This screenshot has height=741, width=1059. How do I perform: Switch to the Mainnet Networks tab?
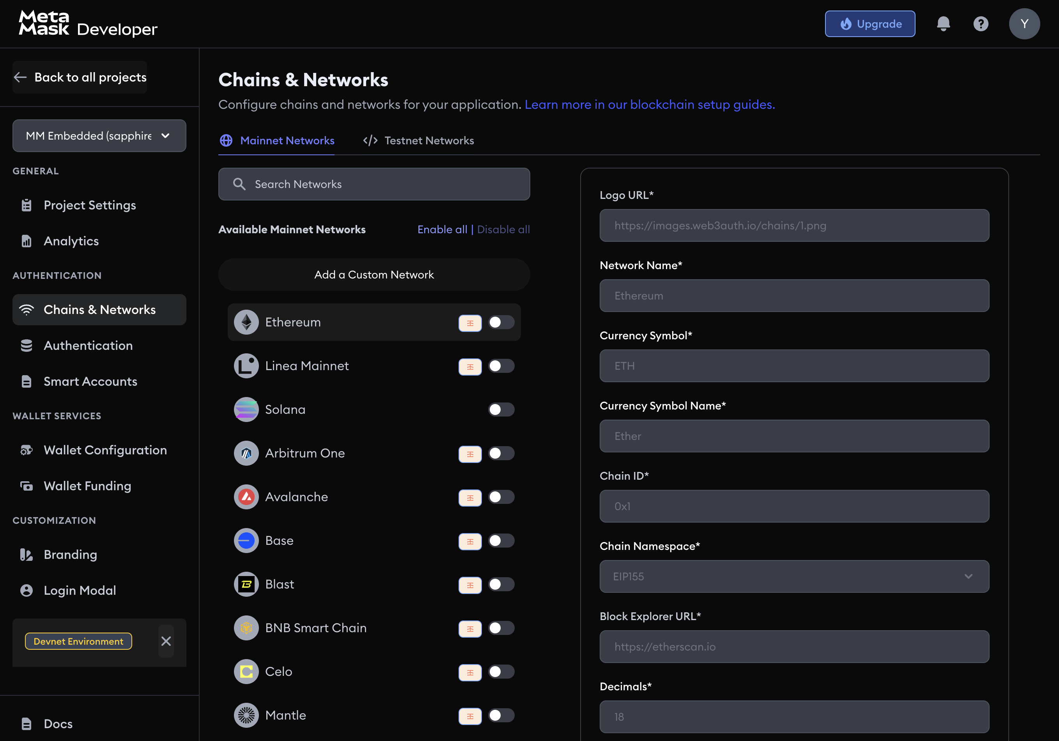click(277, 141)
